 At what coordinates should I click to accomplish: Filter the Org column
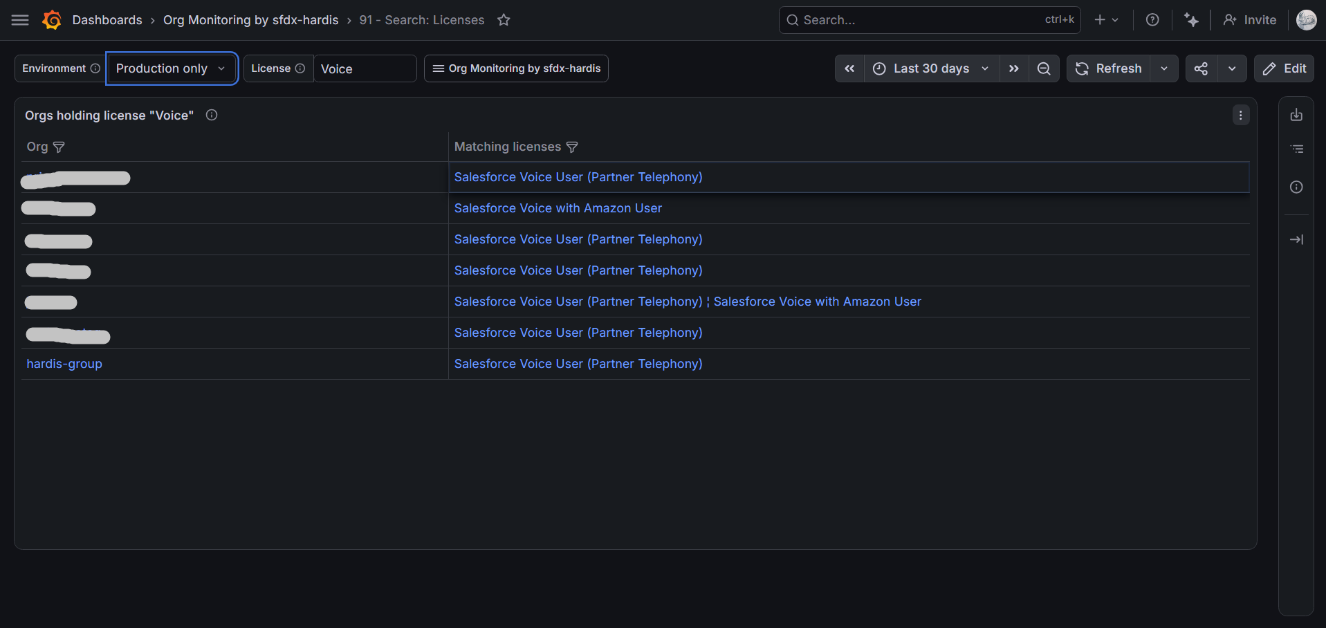[59, 147]
